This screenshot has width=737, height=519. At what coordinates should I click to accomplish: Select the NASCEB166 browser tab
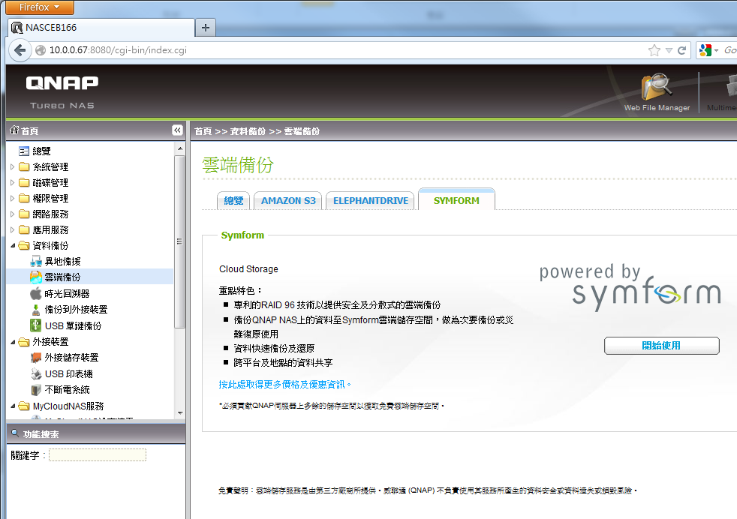pos(101,28)
